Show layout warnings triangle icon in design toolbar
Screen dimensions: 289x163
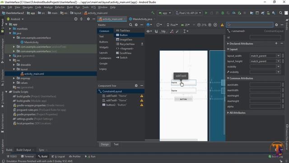(x=222, y=25)
